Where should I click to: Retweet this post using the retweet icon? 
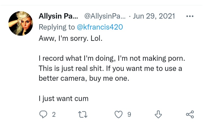[83, 115]
